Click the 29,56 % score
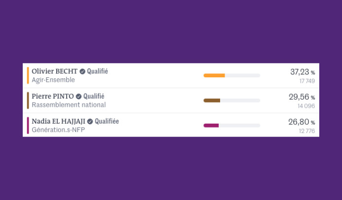 pyautogui.click(x=302, y=97)
